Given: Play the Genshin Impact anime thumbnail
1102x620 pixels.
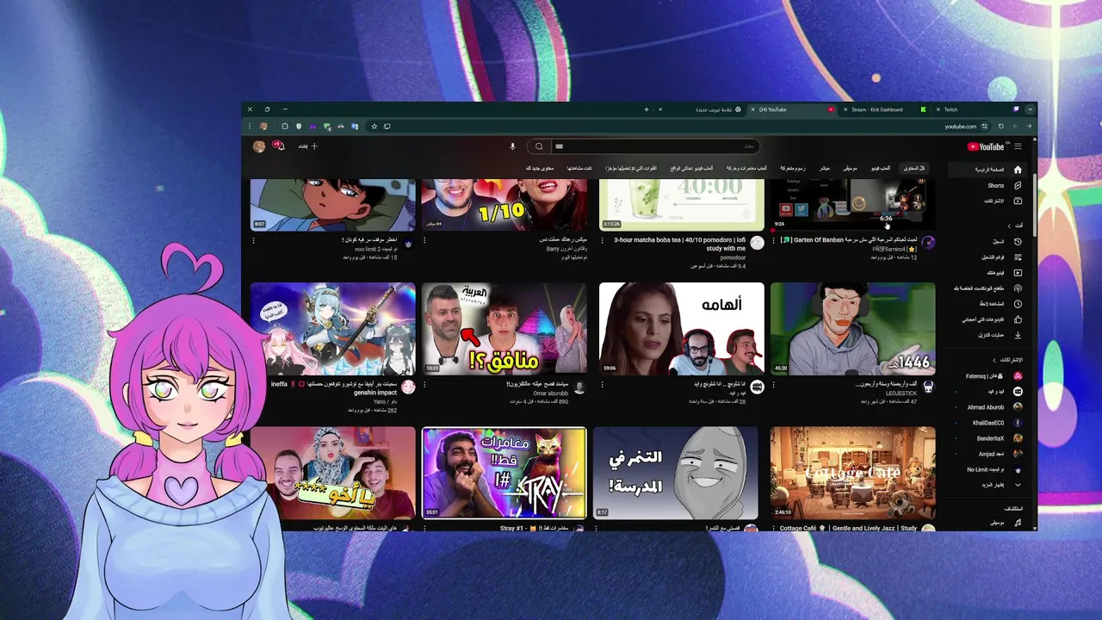Looking at the screenshot, I should tap(333, 328).
